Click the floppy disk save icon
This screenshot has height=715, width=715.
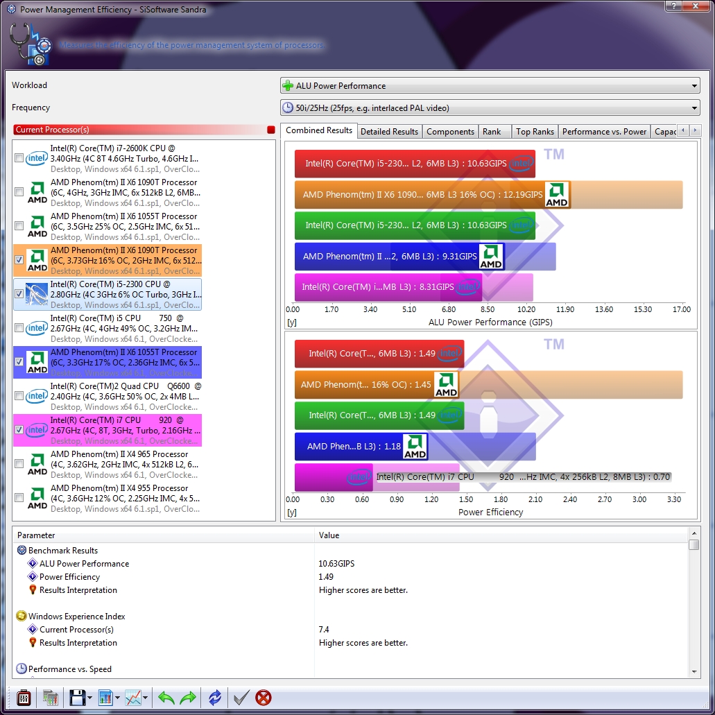click(77, 698)
